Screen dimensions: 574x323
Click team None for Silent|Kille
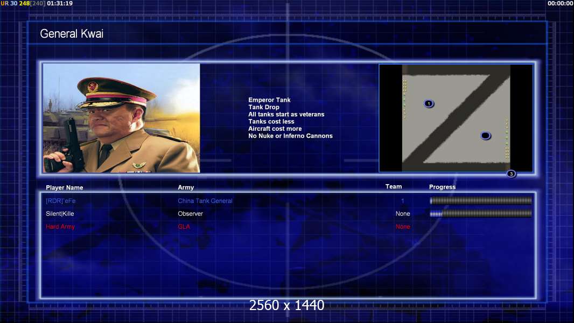(403, 214)
